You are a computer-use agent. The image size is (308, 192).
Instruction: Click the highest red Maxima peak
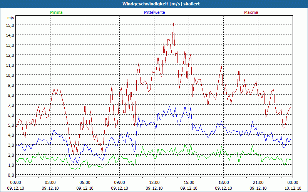point(174,23)
